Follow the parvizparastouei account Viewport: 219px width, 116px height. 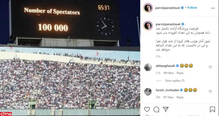[192, 8]
